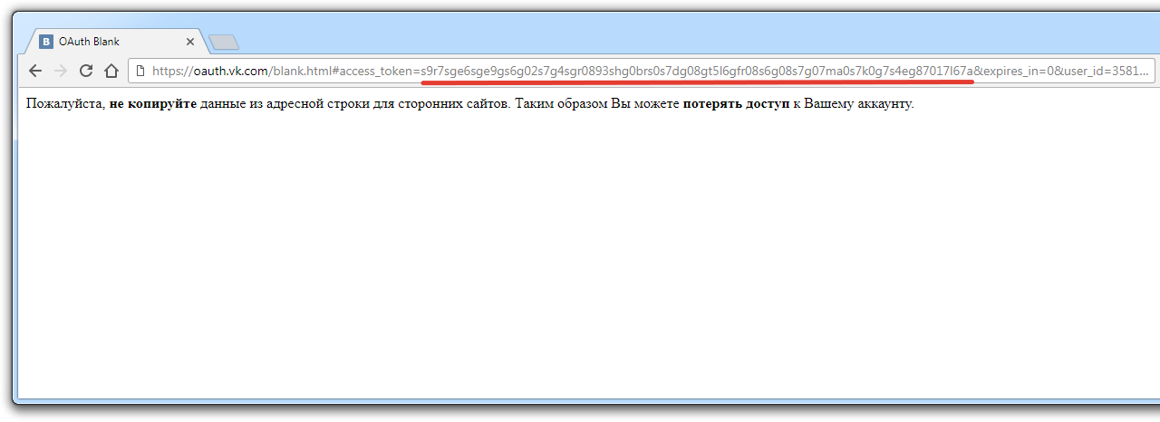Click the bold text "не копируйте"

point(152,104)
